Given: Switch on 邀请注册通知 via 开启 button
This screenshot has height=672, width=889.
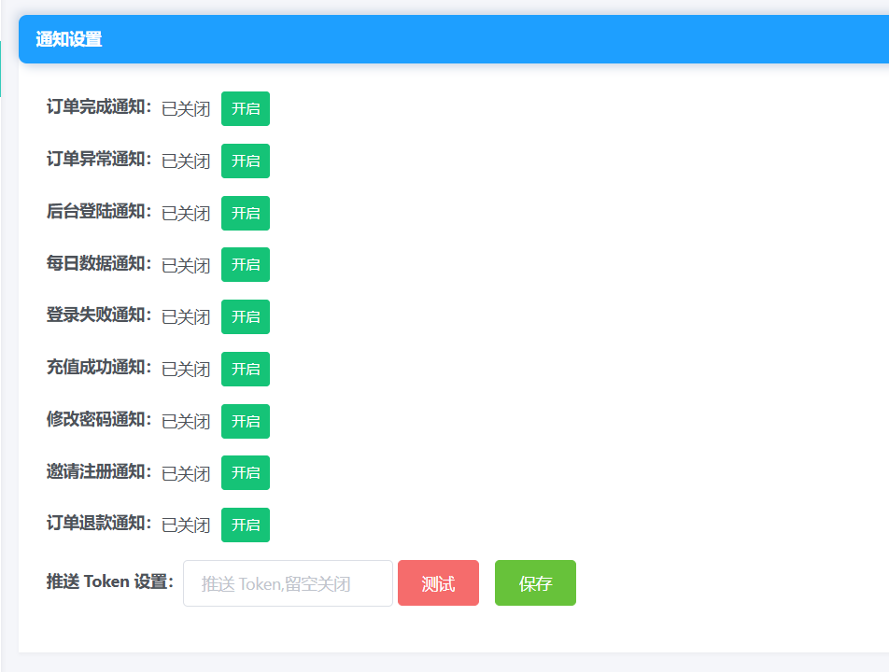Looking at the screenshot, I should (x=245, y=472).
